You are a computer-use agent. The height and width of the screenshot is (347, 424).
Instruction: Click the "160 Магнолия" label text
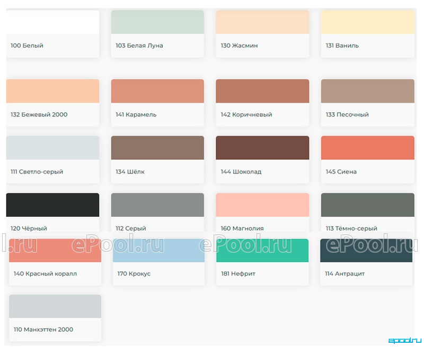pos(242,229)
